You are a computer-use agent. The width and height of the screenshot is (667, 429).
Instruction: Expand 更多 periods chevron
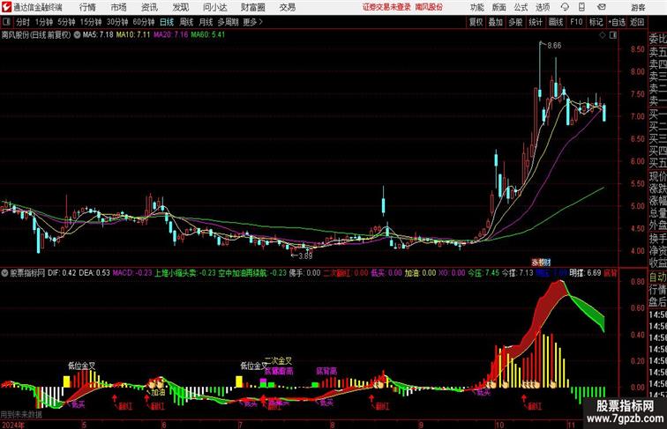pos(252,22)
